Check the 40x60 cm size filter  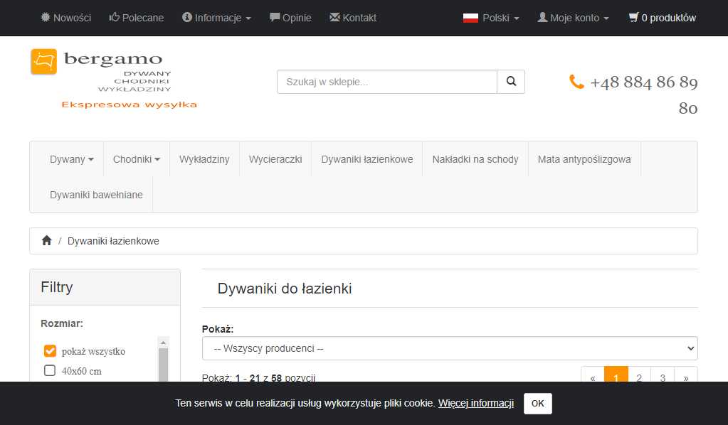coord(50,371)
